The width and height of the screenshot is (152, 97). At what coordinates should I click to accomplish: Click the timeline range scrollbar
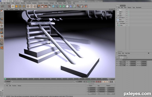point(43,82)
